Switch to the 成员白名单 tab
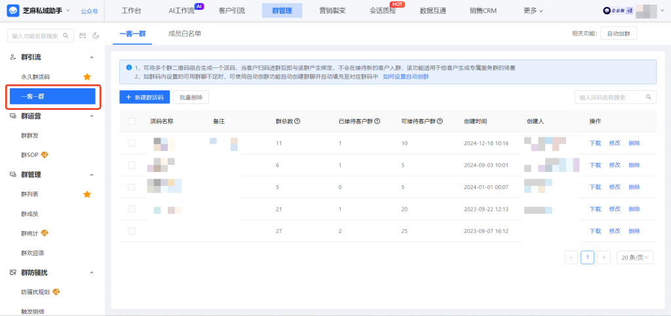 click(185, 33)
